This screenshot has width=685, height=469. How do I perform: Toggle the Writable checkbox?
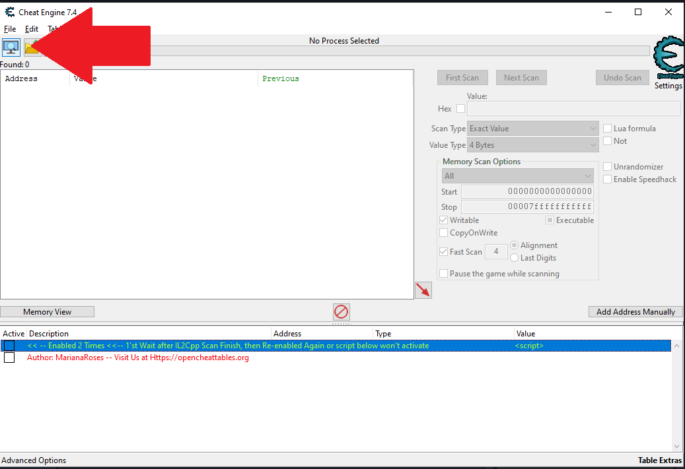point(443,220)
